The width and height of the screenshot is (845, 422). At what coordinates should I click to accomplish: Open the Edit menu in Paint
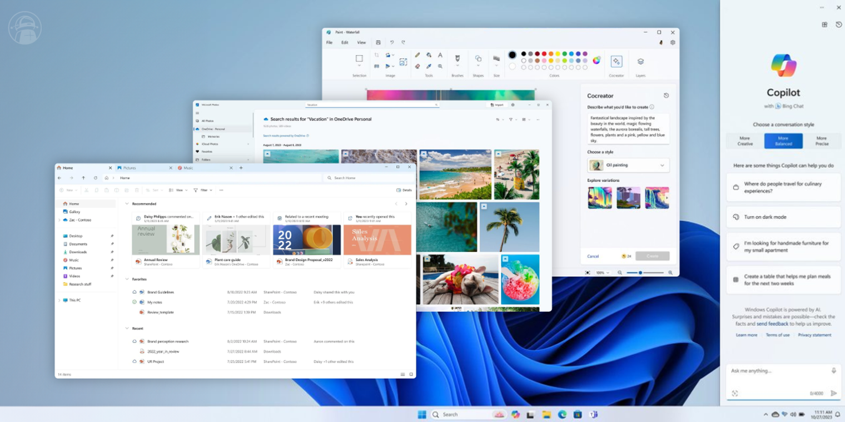[344, 42]
